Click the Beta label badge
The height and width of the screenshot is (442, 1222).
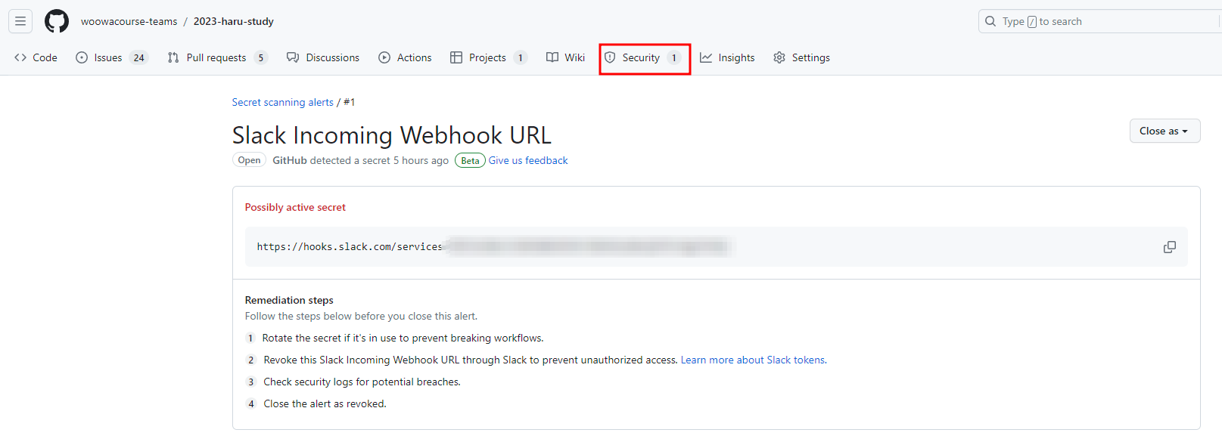click(x=470, y=160)
